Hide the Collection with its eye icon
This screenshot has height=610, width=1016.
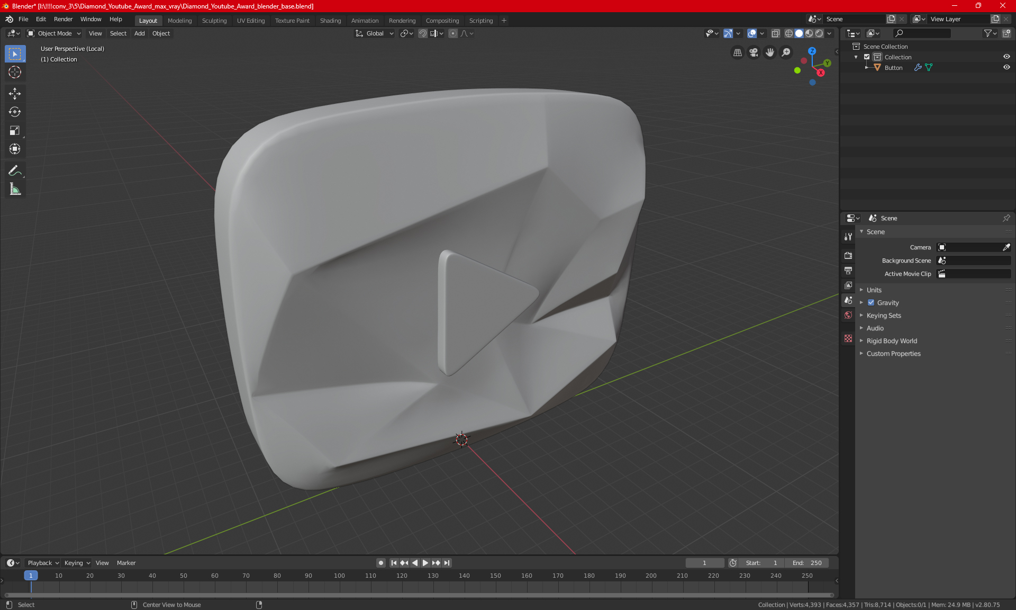coord(1006,57)
